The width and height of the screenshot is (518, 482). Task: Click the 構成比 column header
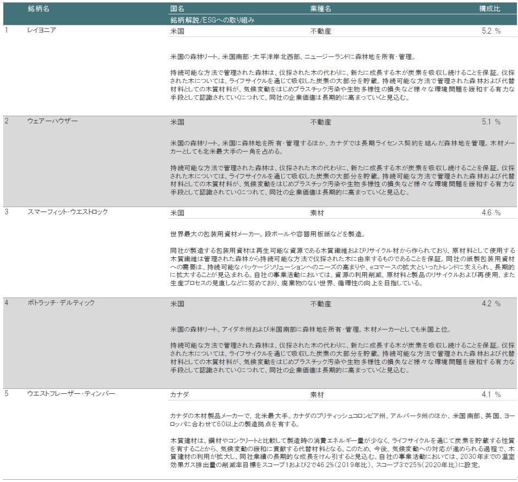click(x=489, y=9)
